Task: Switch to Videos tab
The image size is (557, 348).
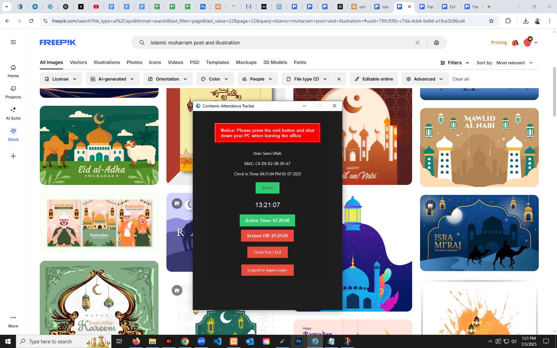Action: [175, 62]
